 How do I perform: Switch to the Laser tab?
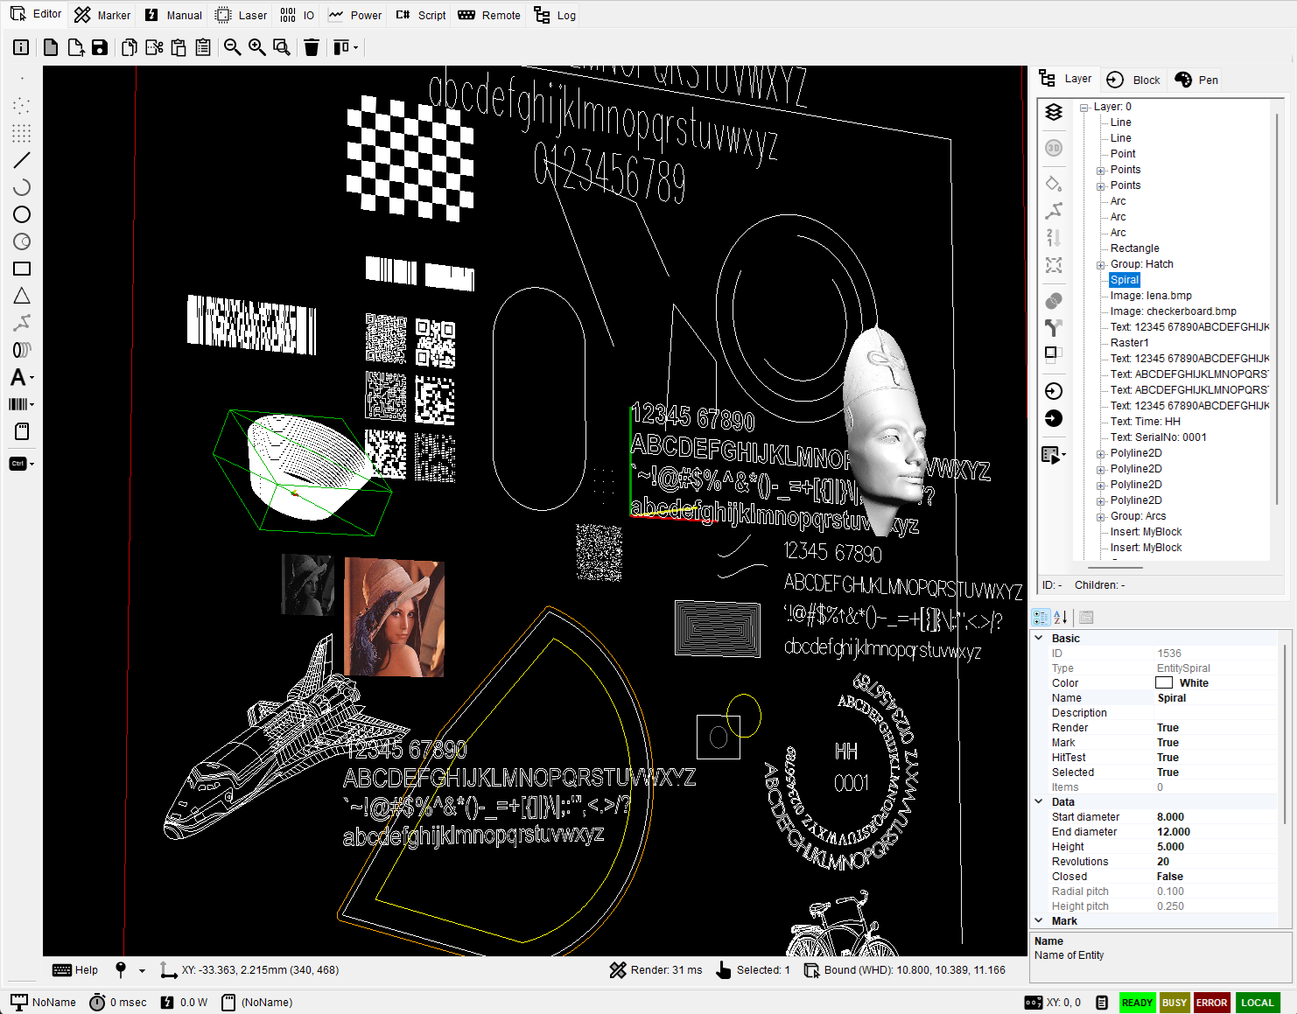point(242,15)
